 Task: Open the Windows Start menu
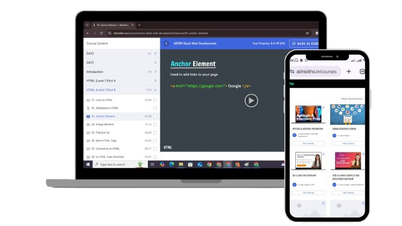tap(88, 165)
